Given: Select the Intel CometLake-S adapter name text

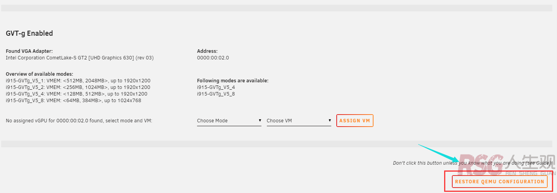Looking at the screenshot, I should [x=80, y=58].
